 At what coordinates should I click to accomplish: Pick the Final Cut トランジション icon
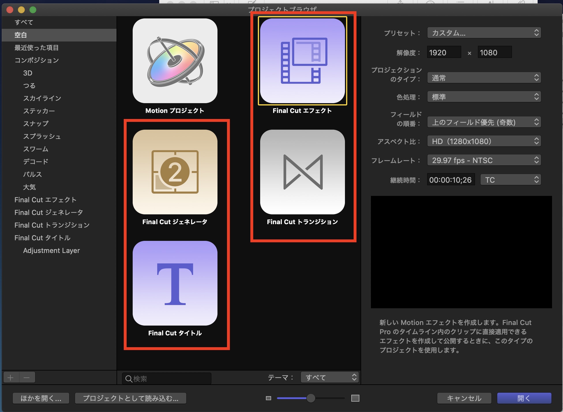coord(302,172)
